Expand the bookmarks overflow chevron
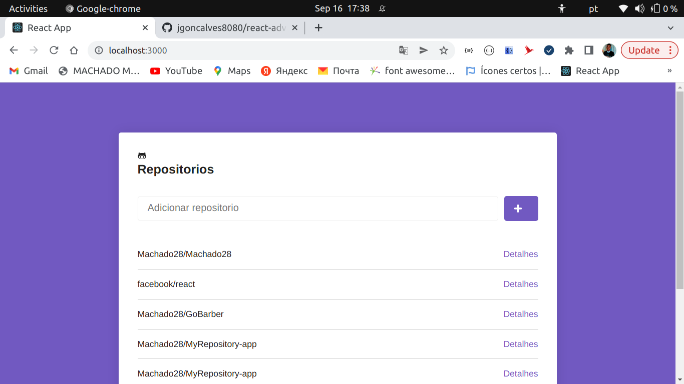This screenshot has width=684, height=384. pyautogui.click(x=669, y=70)
